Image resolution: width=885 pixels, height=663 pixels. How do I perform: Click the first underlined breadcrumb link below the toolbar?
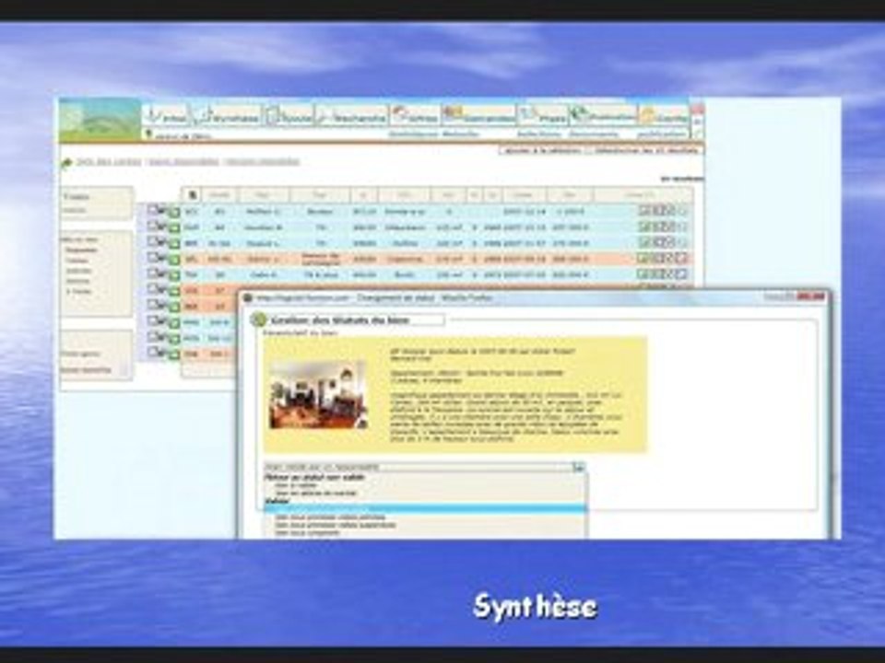[x=109, y=162]
